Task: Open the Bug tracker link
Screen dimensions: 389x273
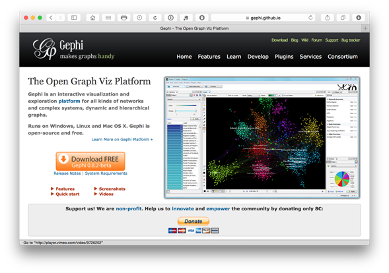Action: coord(351,40)
